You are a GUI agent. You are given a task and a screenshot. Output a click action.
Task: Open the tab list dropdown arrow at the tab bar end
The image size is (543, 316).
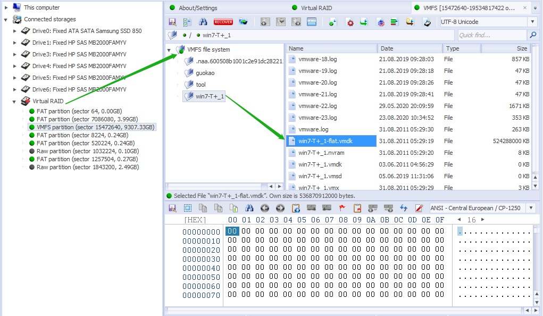tap(536, 8)
